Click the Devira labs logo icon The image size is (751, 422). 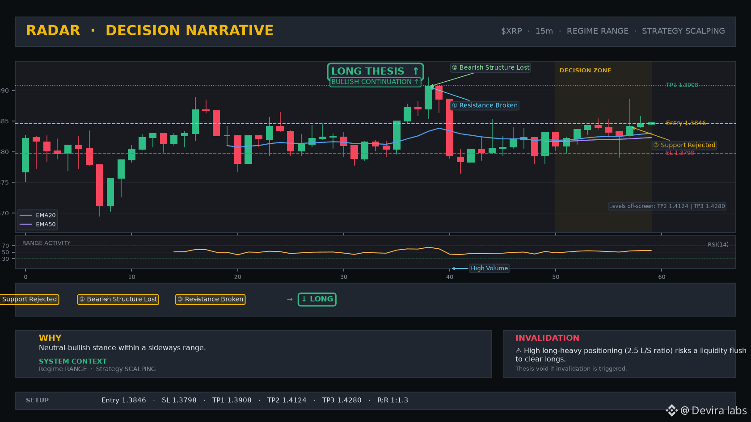(x=671, y=410)
